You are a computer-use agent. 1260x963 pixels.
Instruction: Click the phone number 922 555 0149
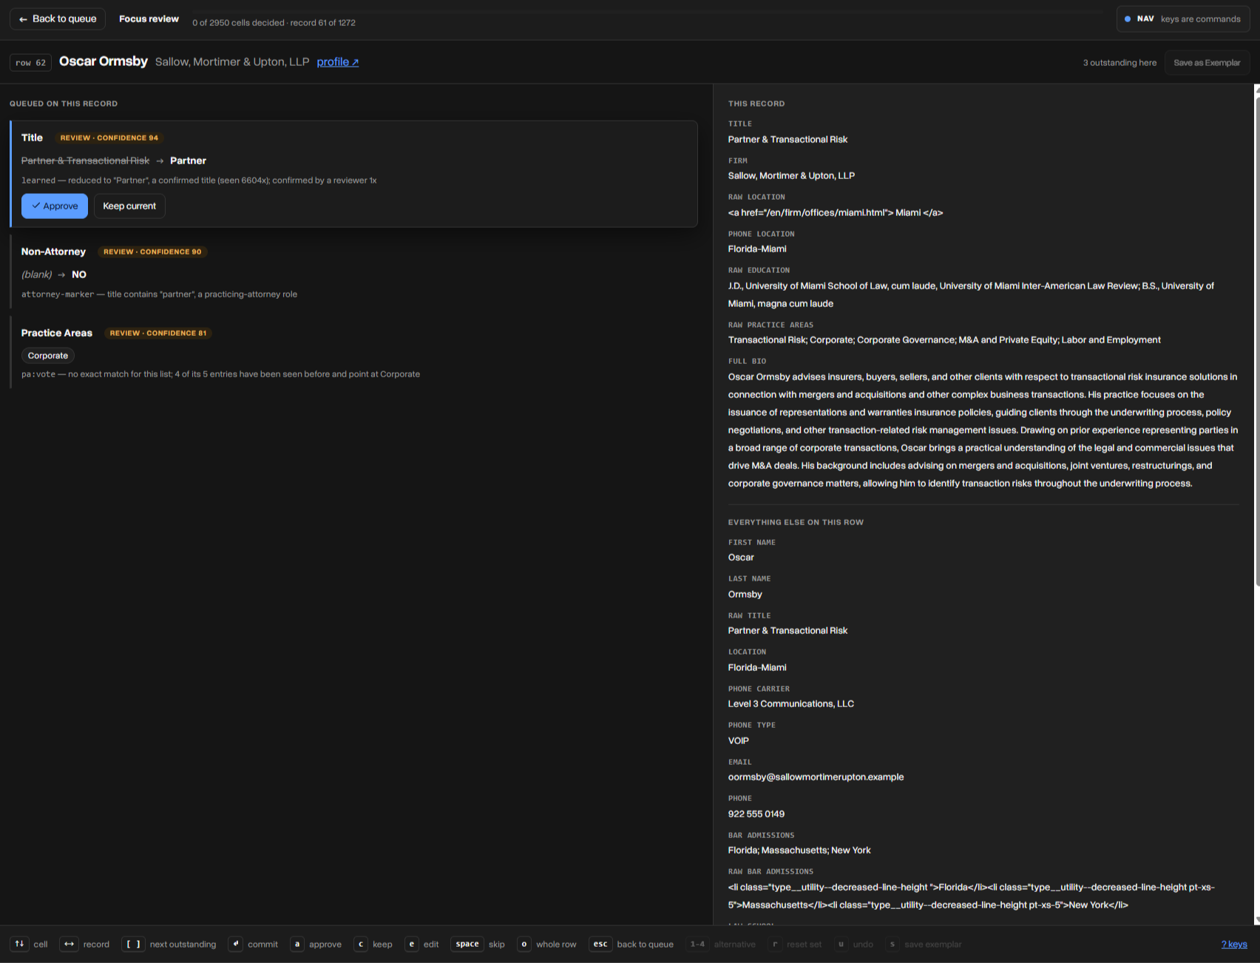point(756,814)
